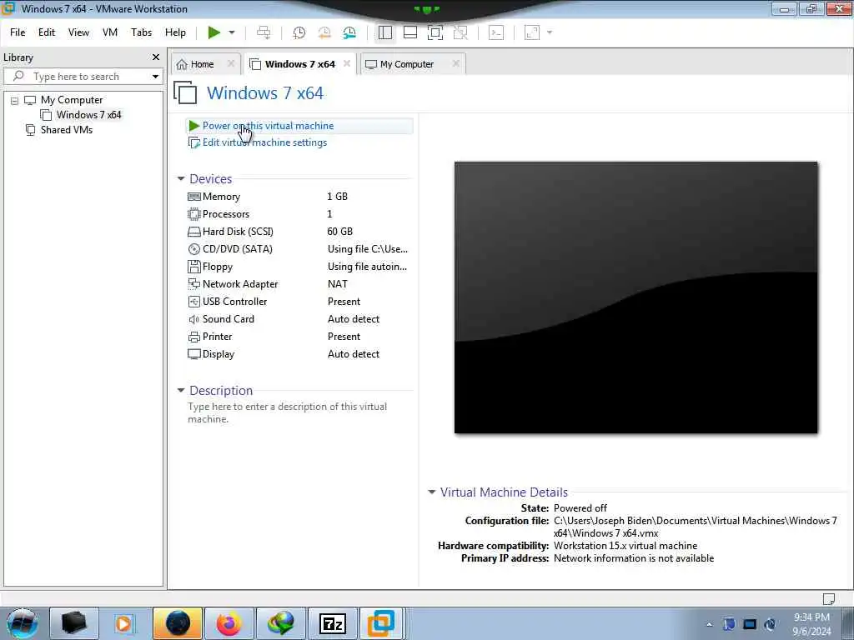Open the Tabs menu

141,32
